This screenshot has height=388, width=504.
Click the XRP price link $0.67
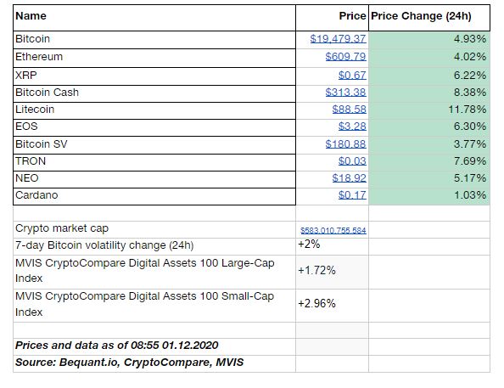[352, 76]
